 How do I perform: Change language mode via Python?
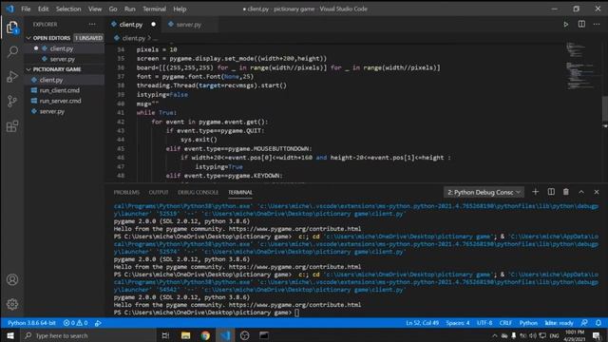(x=528, y=323)
